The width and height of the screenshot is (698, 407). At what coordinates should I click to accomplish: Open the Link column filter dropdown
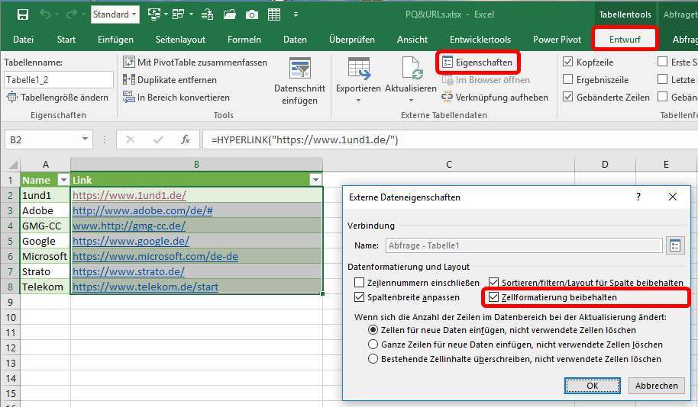[x=315, y=180]
